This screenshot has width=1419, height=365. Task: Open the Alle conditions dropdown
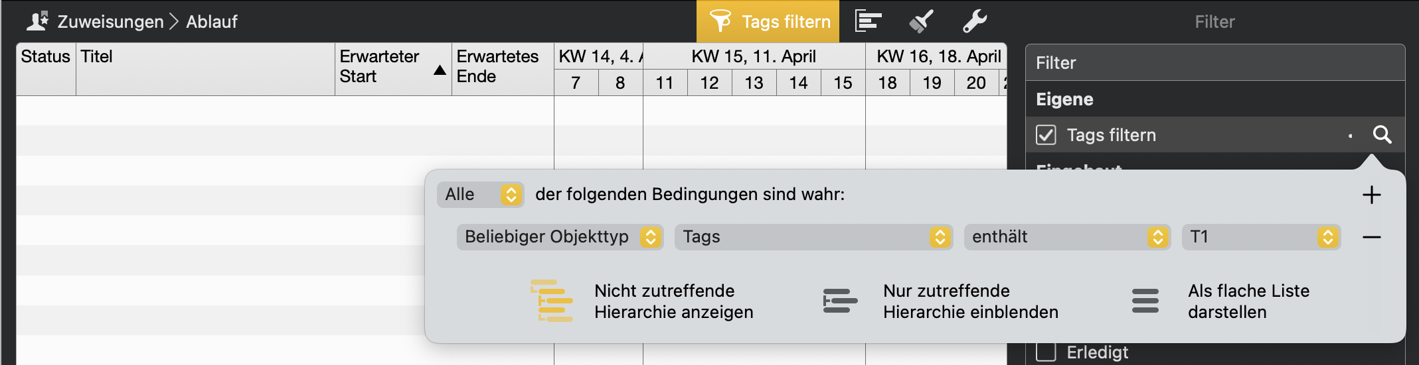pyautogui.click(x=480, y=195)
